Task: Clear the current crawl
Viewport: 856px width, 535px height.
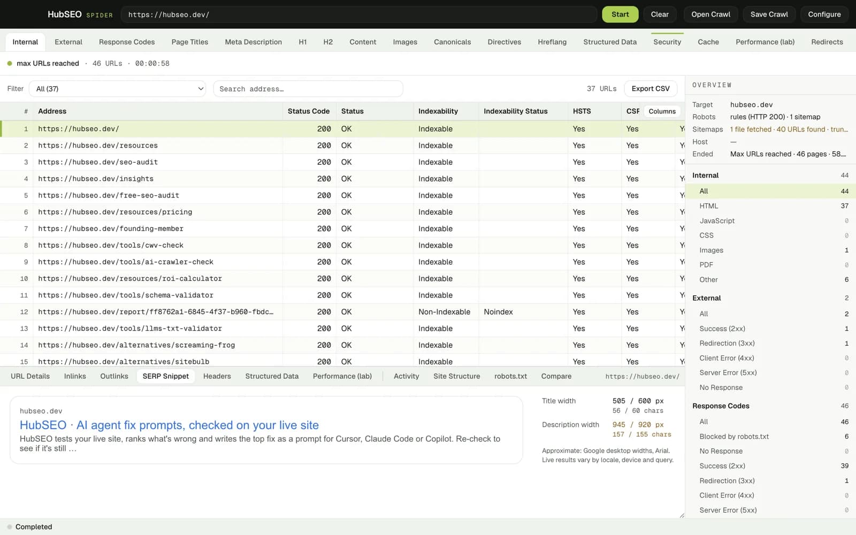Action: click(659, 14)
